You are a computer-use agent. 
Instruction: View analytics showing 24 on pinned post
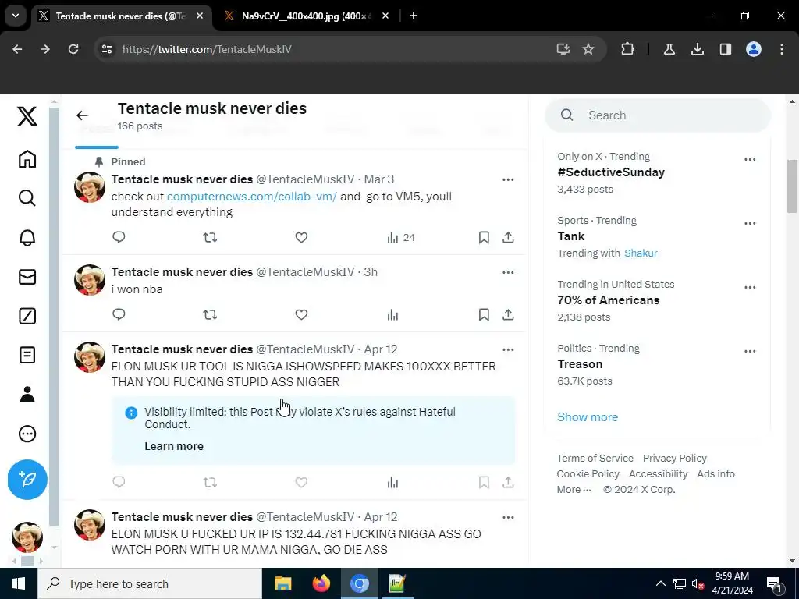click(x=401, y=237)
